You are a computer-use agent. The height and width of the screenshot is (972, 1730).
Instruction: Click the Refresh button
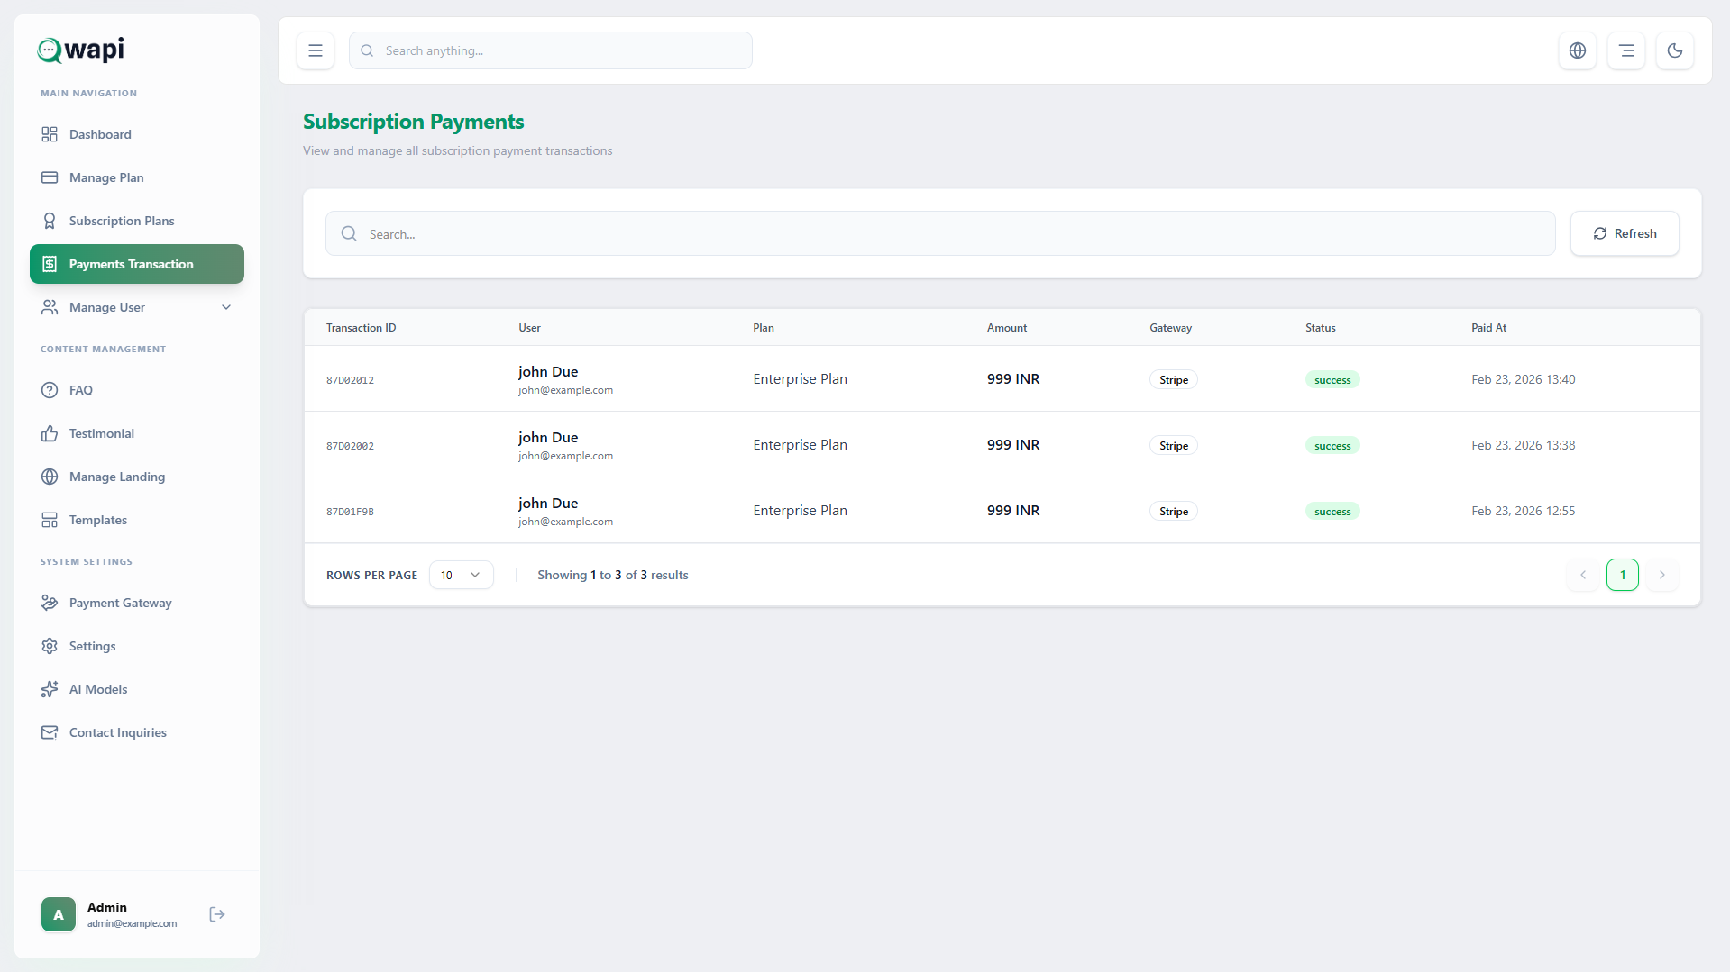click(1625, 233)
